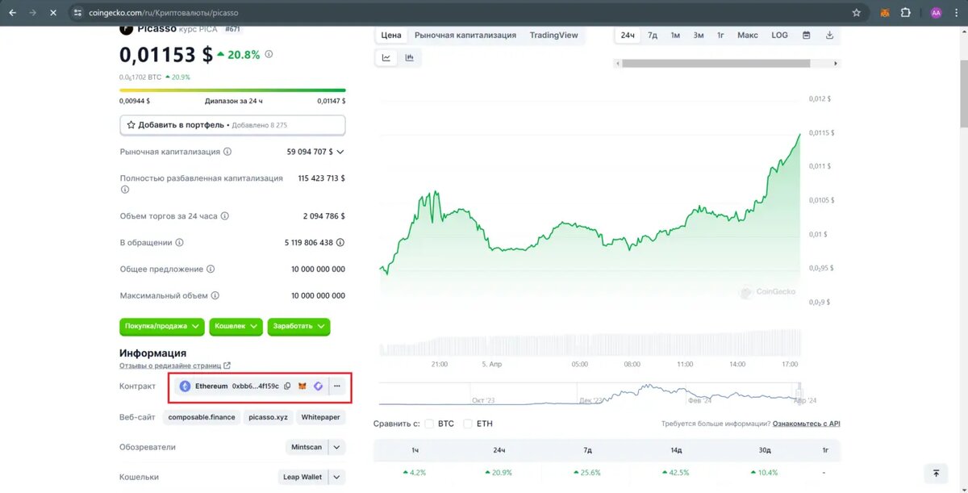Open Mintscan explorer button

(x=307, y=447)
